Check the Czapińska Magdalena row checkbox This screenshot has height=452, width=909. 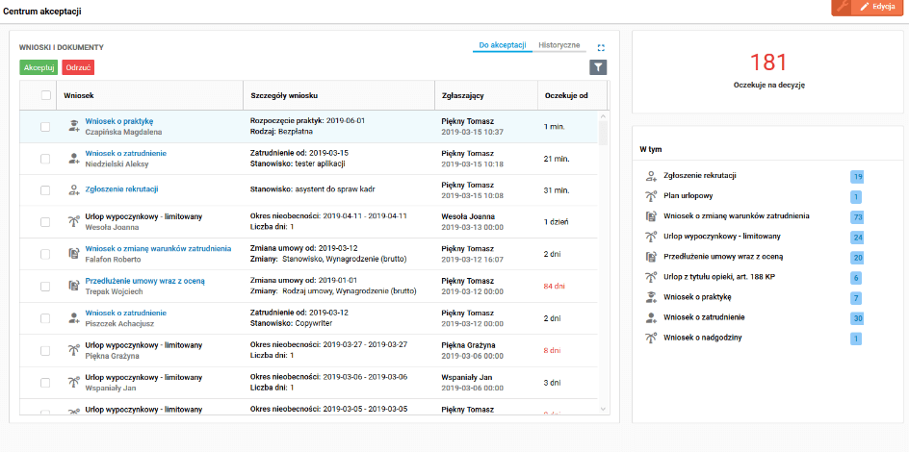(45, 127)
